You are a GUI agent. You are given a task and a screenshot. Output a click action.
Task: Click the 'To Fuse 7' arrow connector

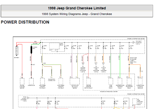pos(134,42)
